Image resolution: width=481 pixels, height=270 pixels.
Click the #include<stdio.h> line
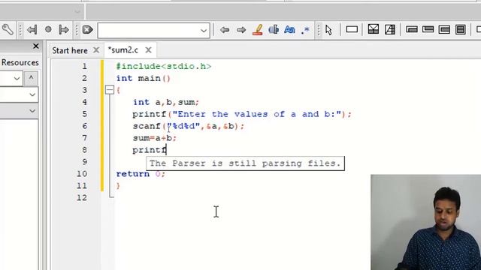tap(164, 67)
